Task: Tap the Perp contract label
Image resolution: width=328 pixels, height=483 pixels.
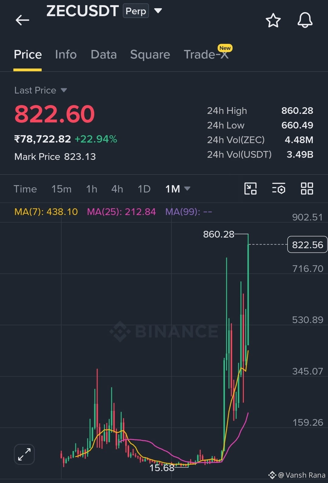Action: pos(136,11)
